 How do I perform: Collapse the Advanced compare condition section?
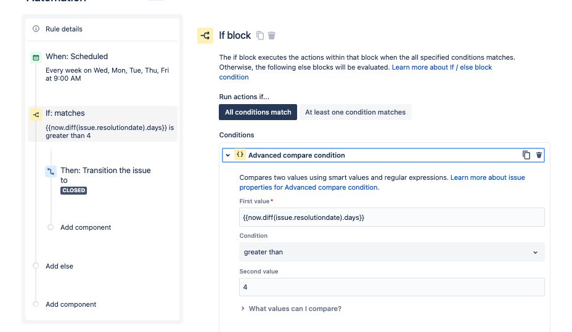point(227,155)
